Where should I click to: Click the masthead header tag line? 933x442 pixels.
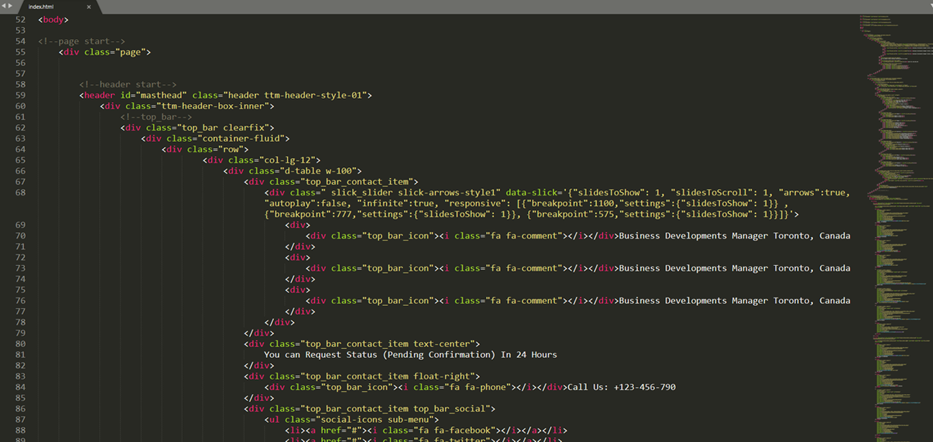coord(226,95)
